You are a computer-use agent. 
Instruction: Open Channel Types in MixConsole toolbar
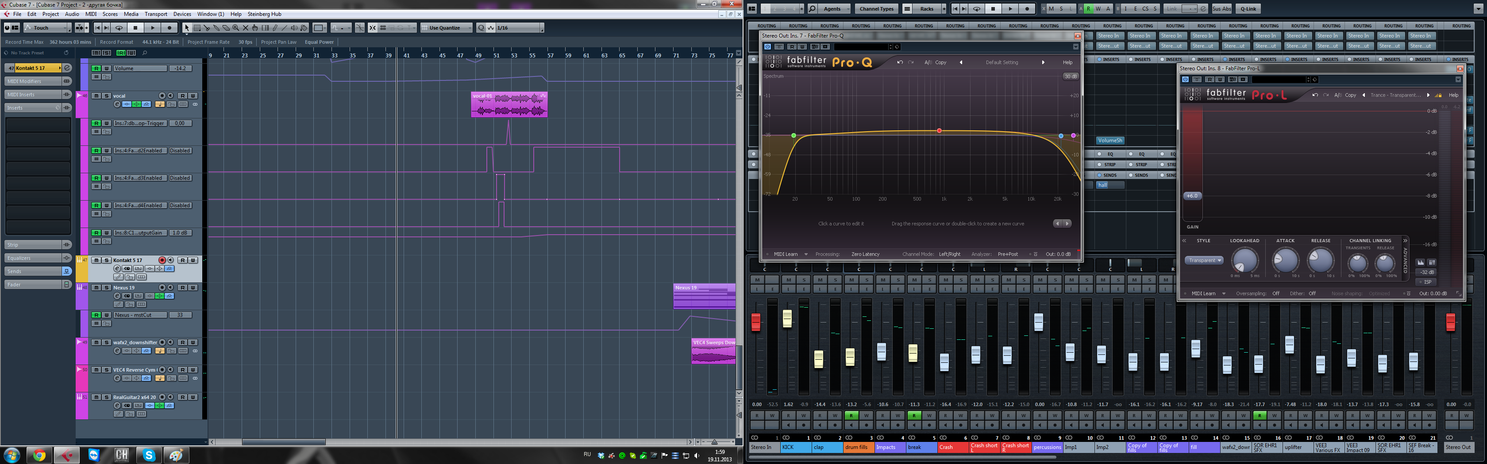click(x=876, y=9)
